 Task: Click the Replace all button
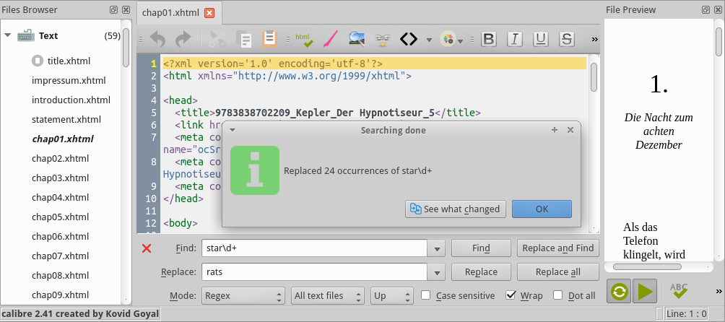point(558,272)
